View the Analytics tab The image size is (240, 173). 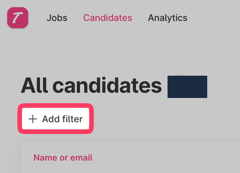[168, 18]
